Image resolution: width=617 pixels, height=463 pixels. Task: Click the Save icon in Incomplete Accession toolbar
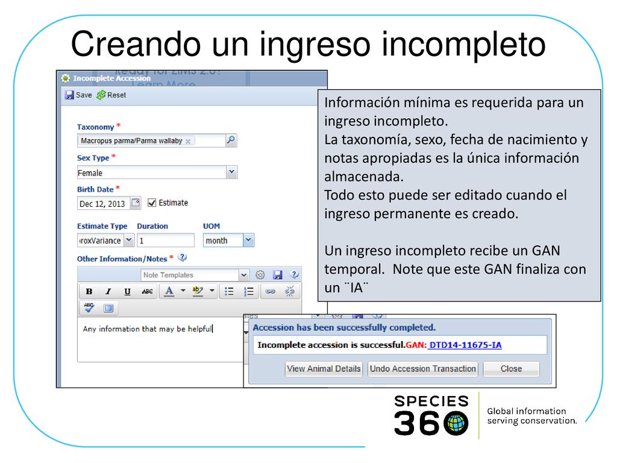[x=70, y=95]
